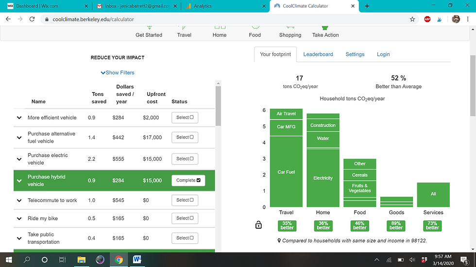Go to the Travel section
This screenshot has height=267, width=476.
[x=184, y=32]
